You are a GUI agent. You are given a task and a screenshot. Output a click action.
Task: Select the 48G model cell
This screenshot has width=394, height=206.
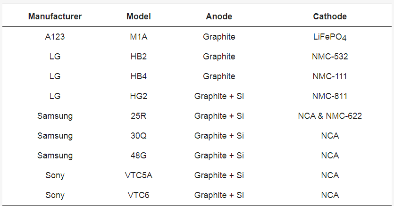coord(138,156)
